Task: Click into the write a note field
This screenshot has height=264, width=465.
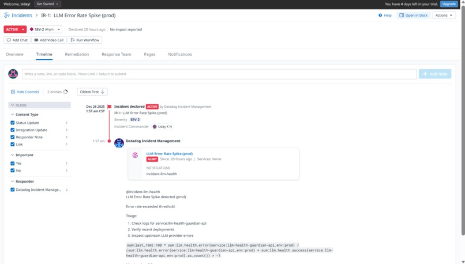Action: [219, 74]
